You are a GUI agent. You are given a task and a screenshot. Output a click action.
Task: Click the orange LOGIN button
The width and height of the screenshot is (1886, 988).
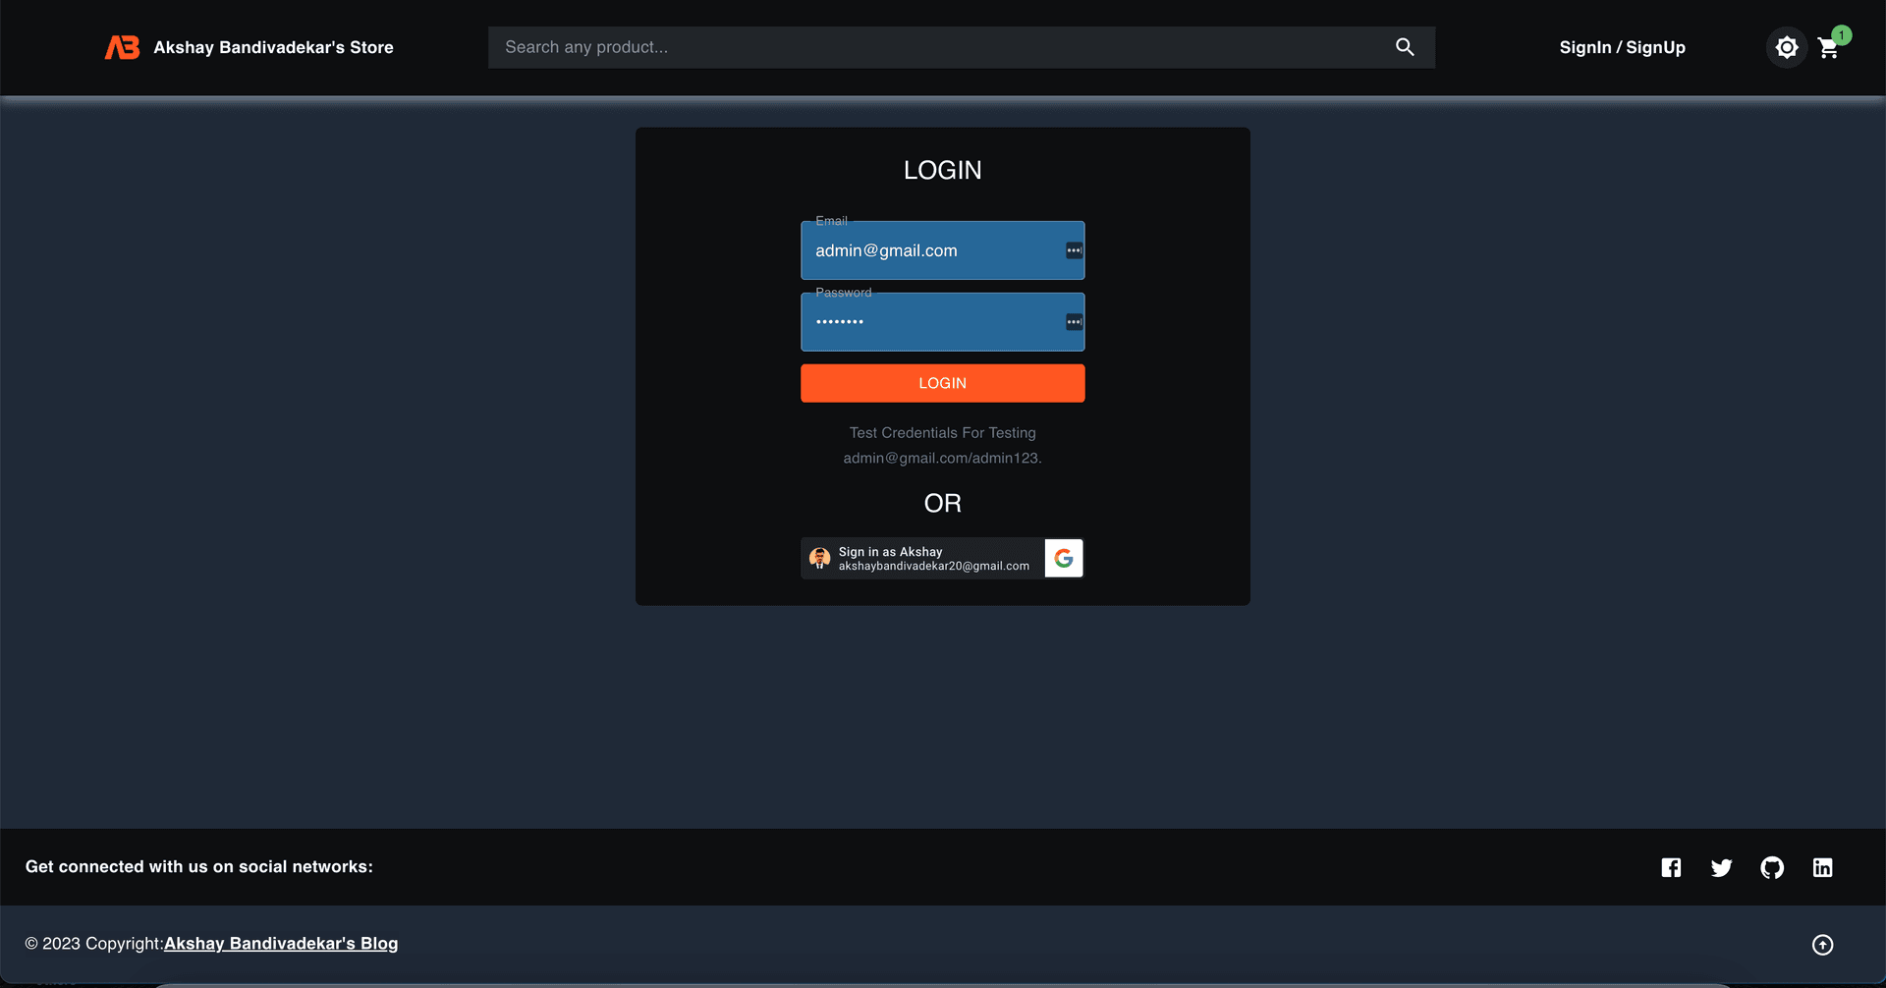coord(943,383)
